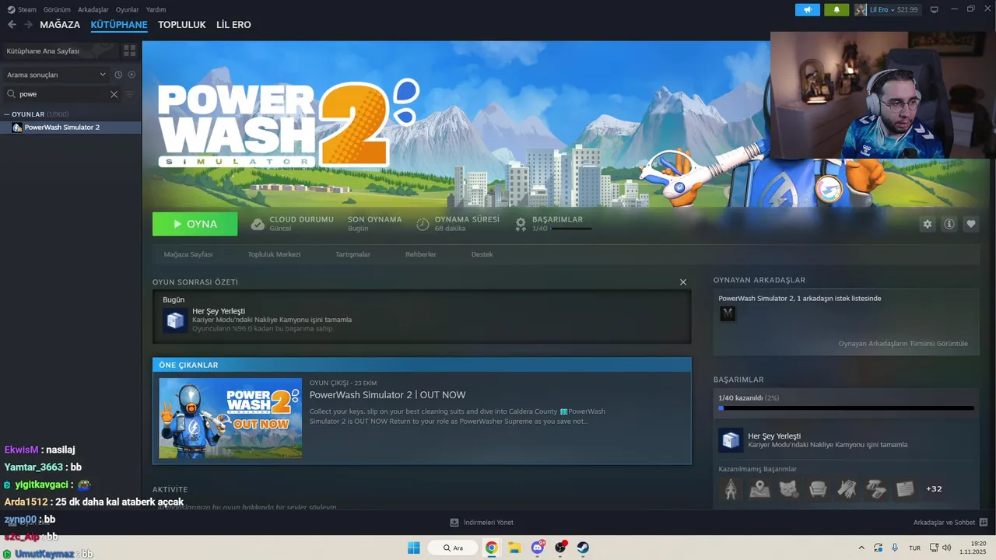Click the ready-to-play filter icon
The height and width of the screenshot is (560, 996).
[132, 75]
